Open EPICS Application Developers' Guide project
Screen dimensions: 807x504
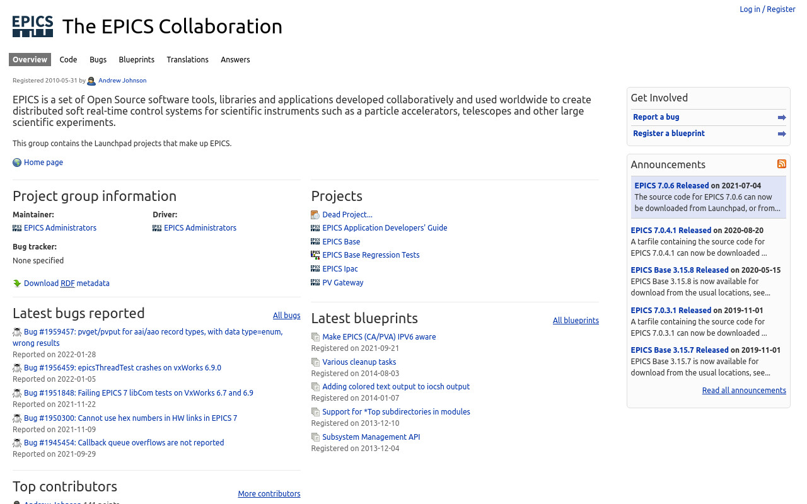pyautogui.click(x=385, y=228)
